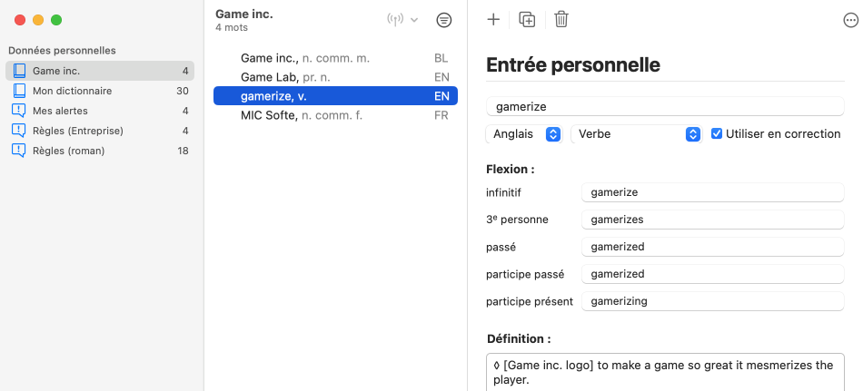The width and height of the screenshot is (863, 391).
Task: Click the Définition text area
Action: (x=665, y=372)
